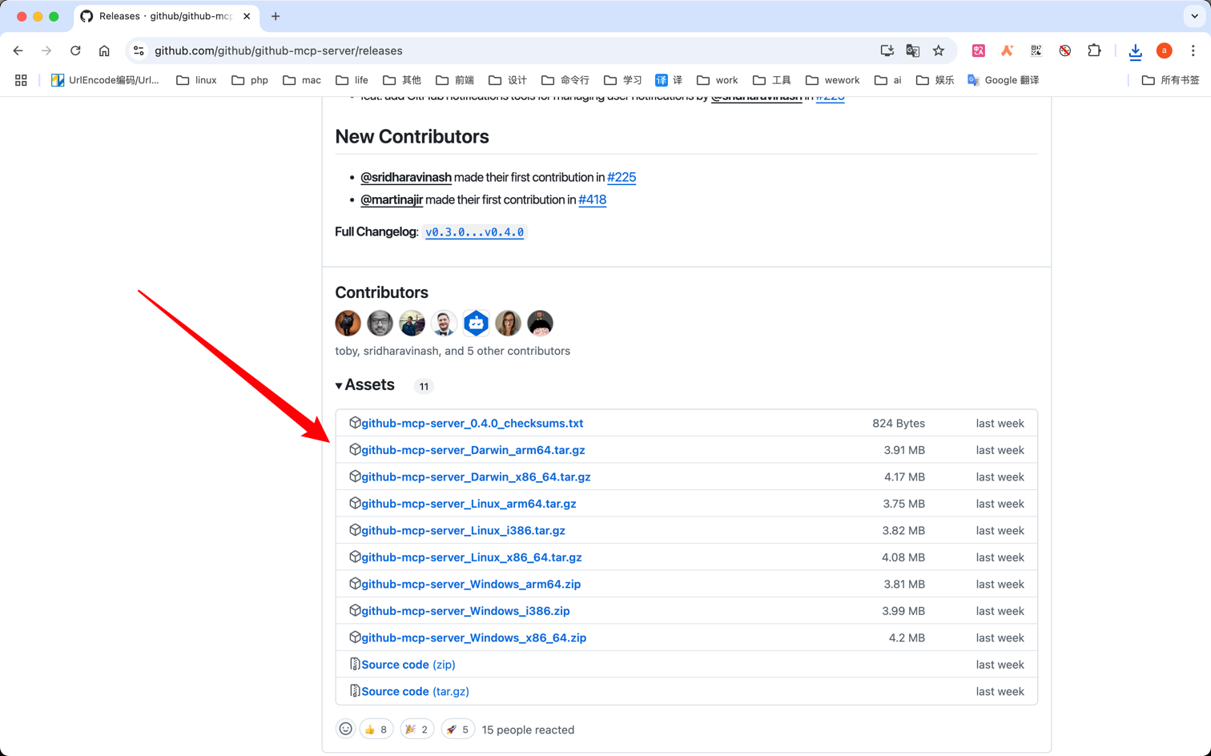Close the Releases GitHub tab

tap(247, 16)
